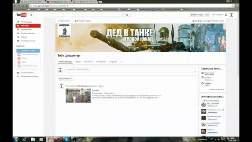
Task: Click the browser Forward arrow
Action: 19,6
